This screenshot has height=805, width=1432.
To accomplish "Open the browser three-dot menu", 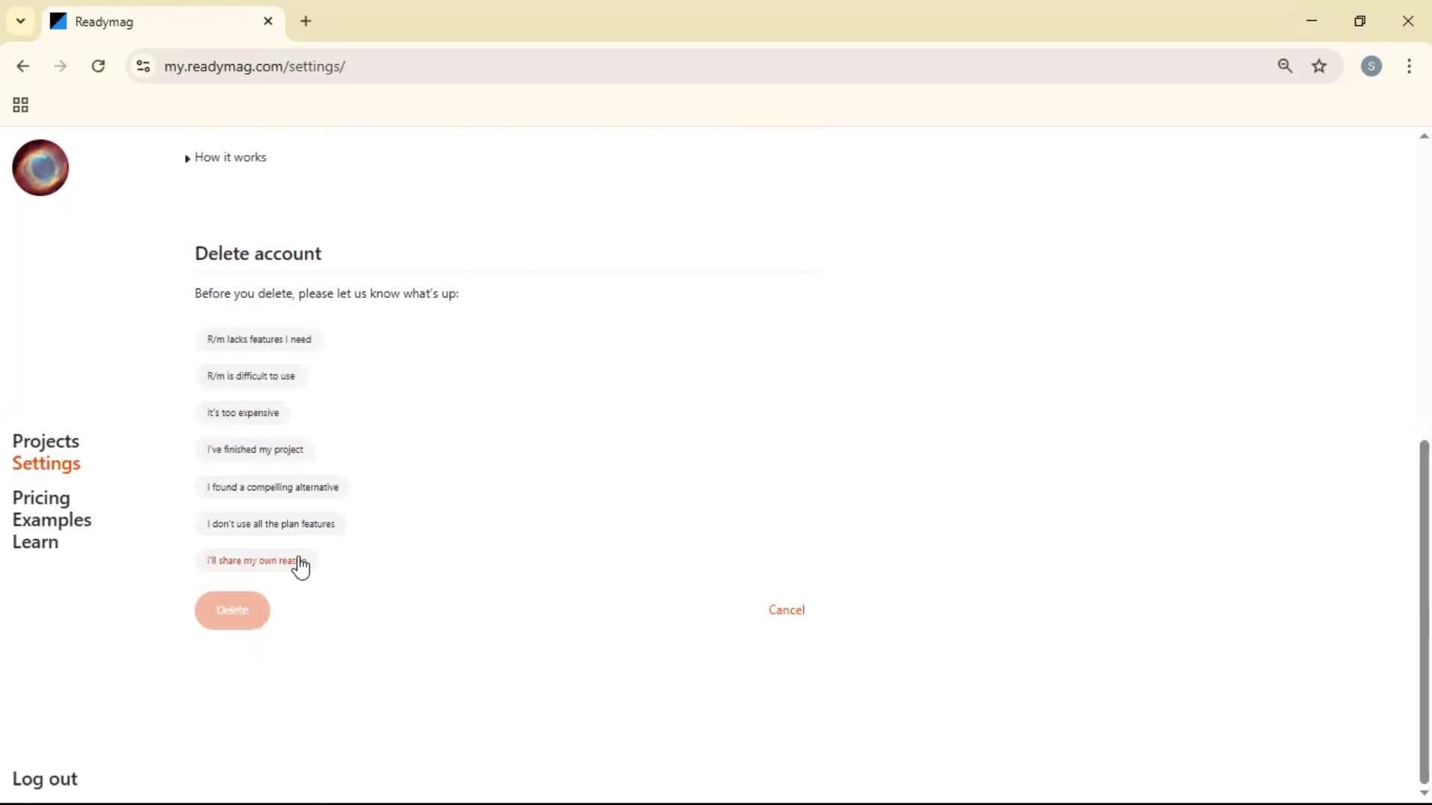I will click(1410, 66).
